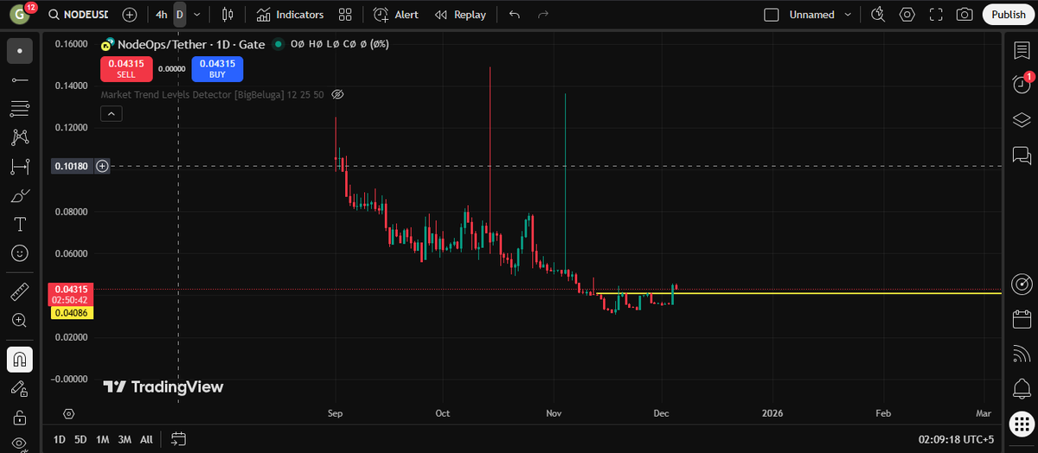Set the date range to 1D
The image size is (1038, 453).
click(60, 439)
